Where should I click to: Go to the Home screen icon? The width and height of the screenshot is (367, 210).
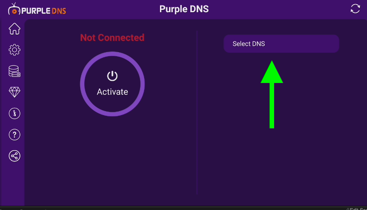pyautogui.click(x=14, y=29)
